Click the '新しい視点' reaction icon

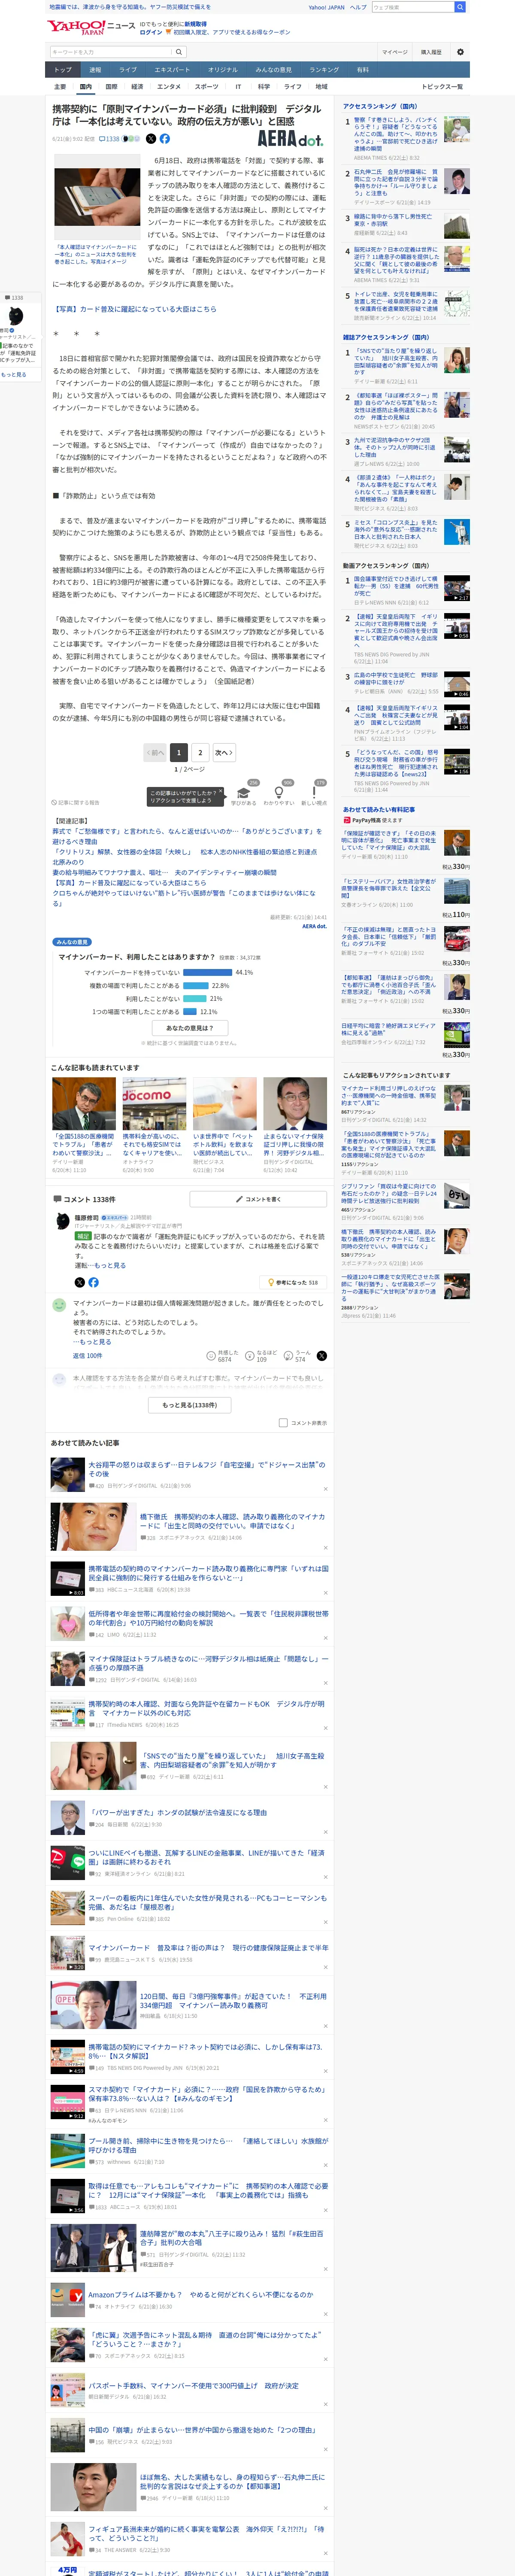click(314, 793)
